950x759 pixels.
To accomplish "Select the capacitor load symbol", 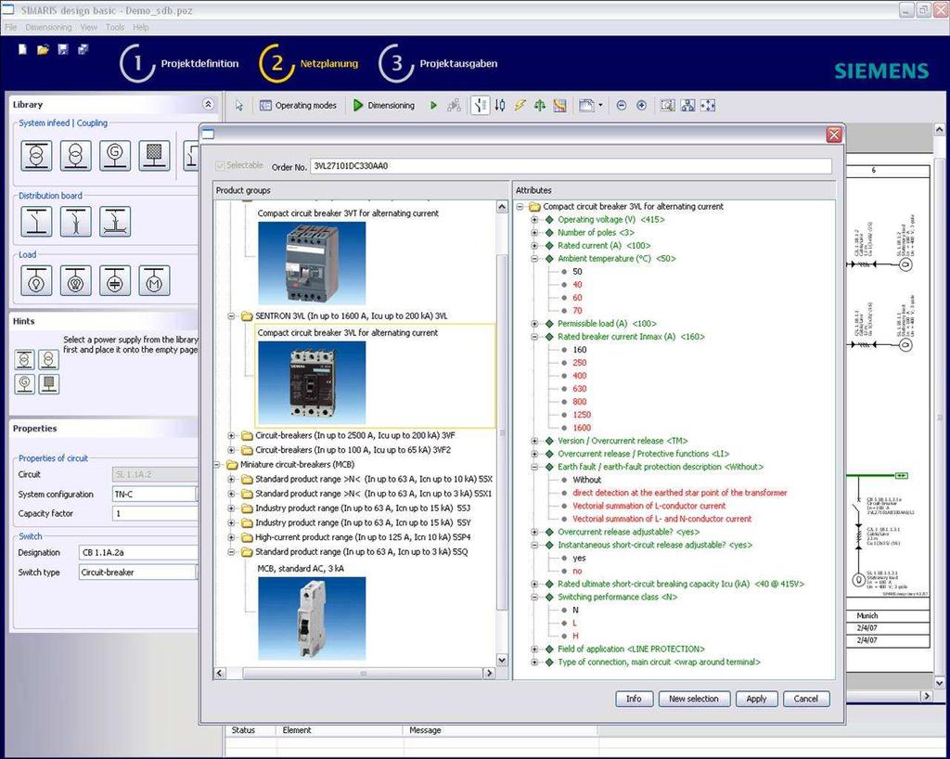I will 115,280.
